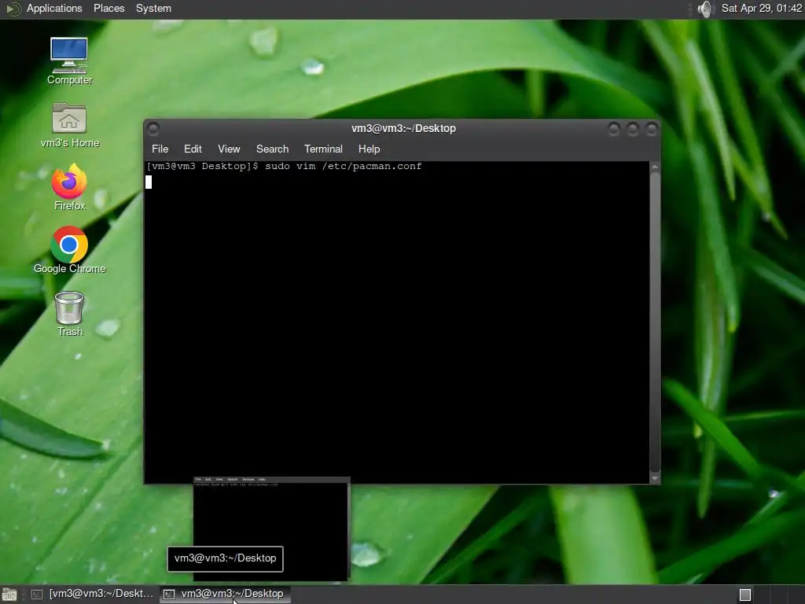Minimize the terminal window
805x604 pixels.
pos(613,128)
